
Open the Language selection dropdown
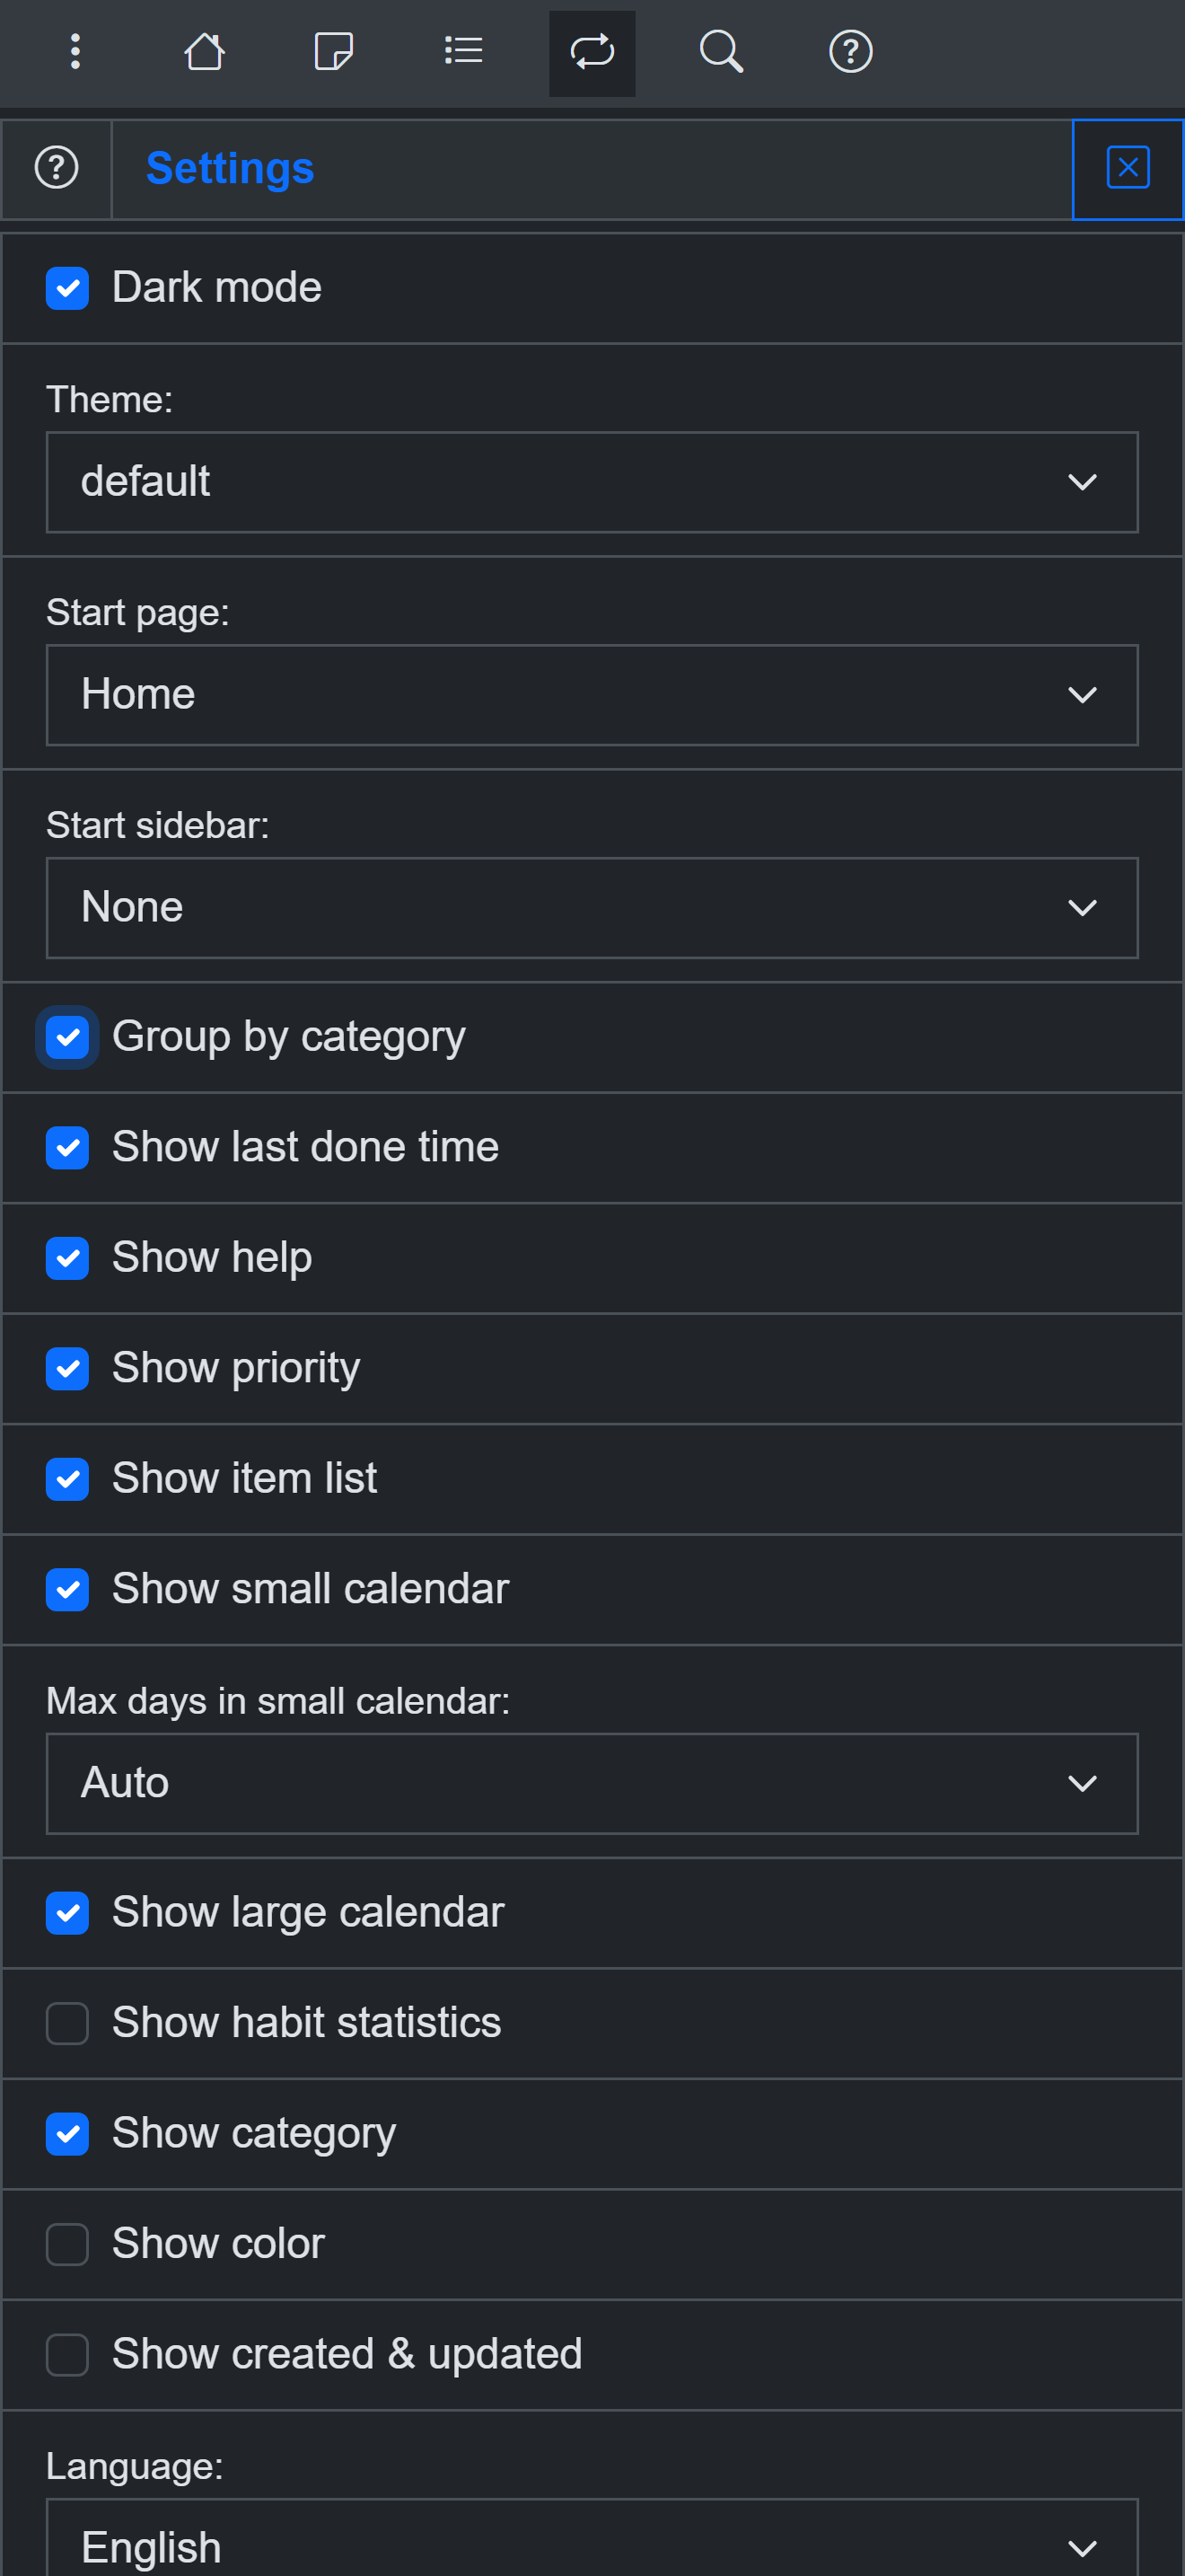(592, 2538)
